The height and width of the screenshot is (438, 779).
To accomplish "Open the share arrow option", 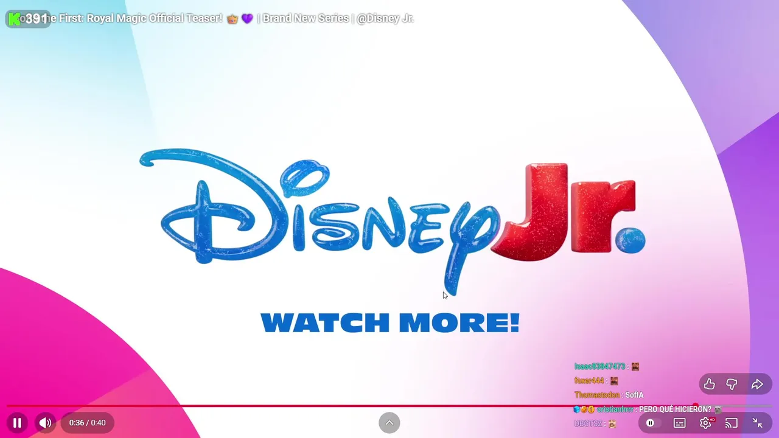I will [x=757, y=384].
